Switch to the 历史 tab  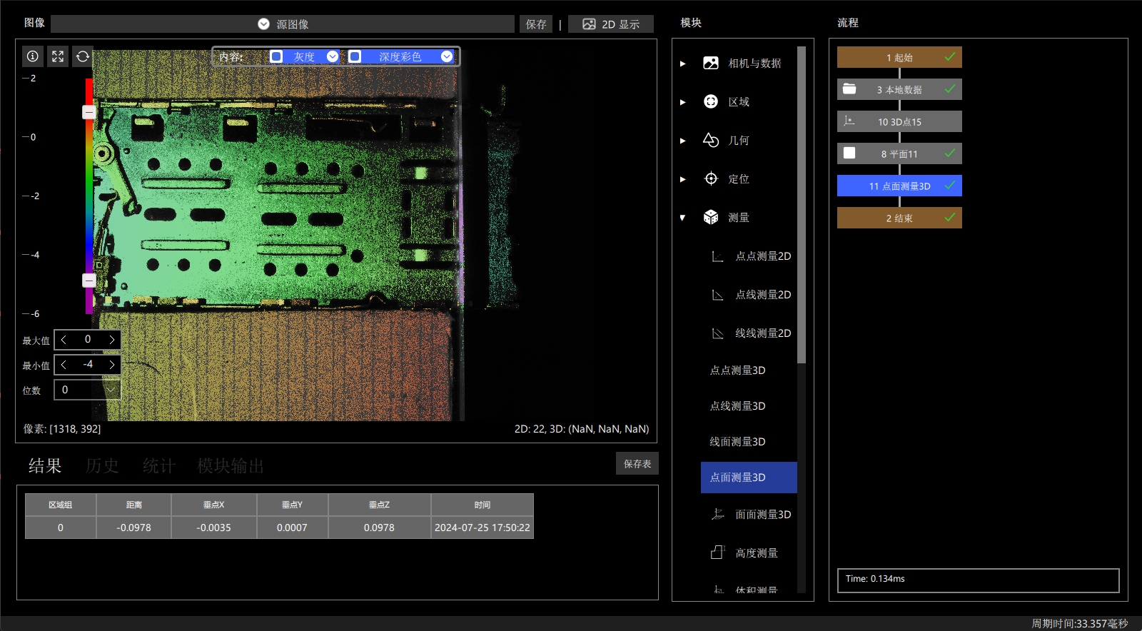pyautogui.click(x=102, y=466)
